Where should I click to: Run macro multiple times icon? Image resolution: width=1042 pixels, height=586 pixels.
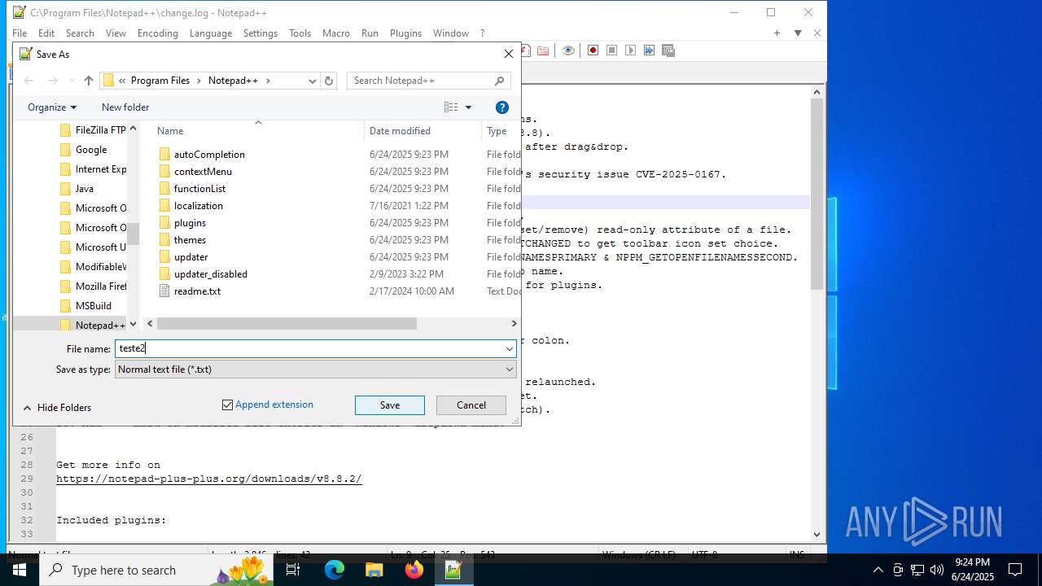(650, 50)
